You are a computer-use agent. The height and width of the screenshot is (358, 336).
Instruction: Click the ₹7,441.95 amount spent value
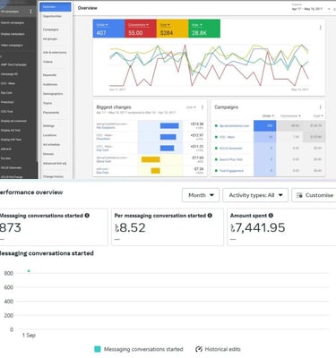point(258,227)
